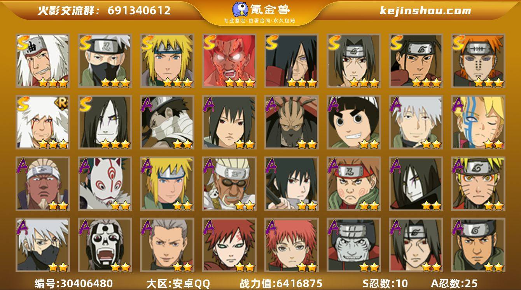This screenshot has height=290, width=521.
Task: Select the S-rank red-skinned glowing-eyes ninja
Action: [x=229, y=61]
